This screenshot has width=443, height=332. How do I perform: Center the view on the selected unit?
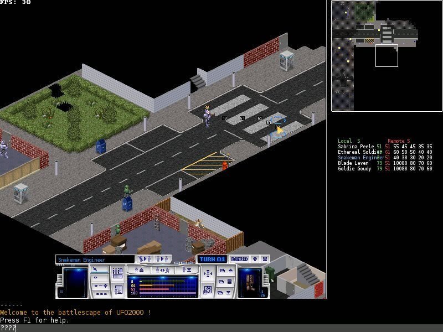point(208,274)
